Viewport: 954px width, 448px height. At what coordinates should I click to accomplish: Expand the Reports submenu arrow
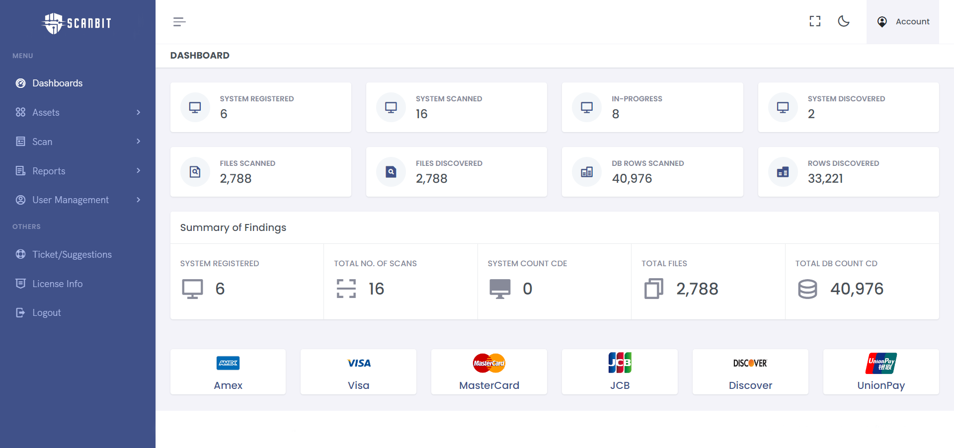[x=138, y=170]
